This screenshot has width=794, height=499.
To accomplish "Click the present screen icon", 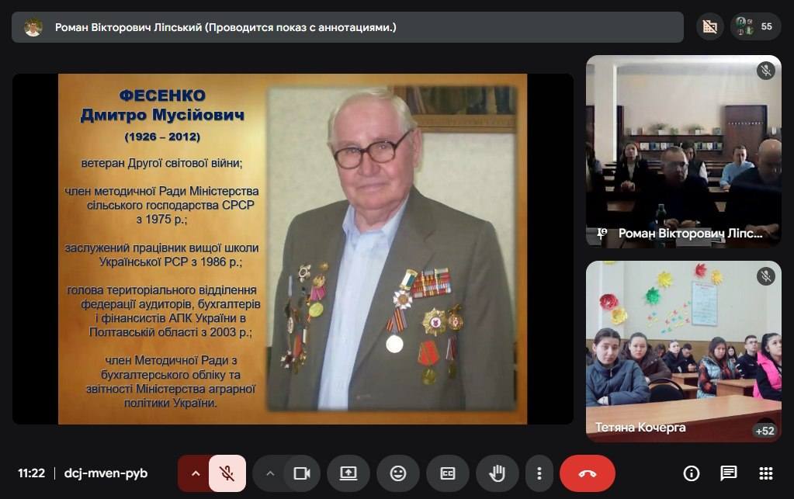I will (348, 473).
